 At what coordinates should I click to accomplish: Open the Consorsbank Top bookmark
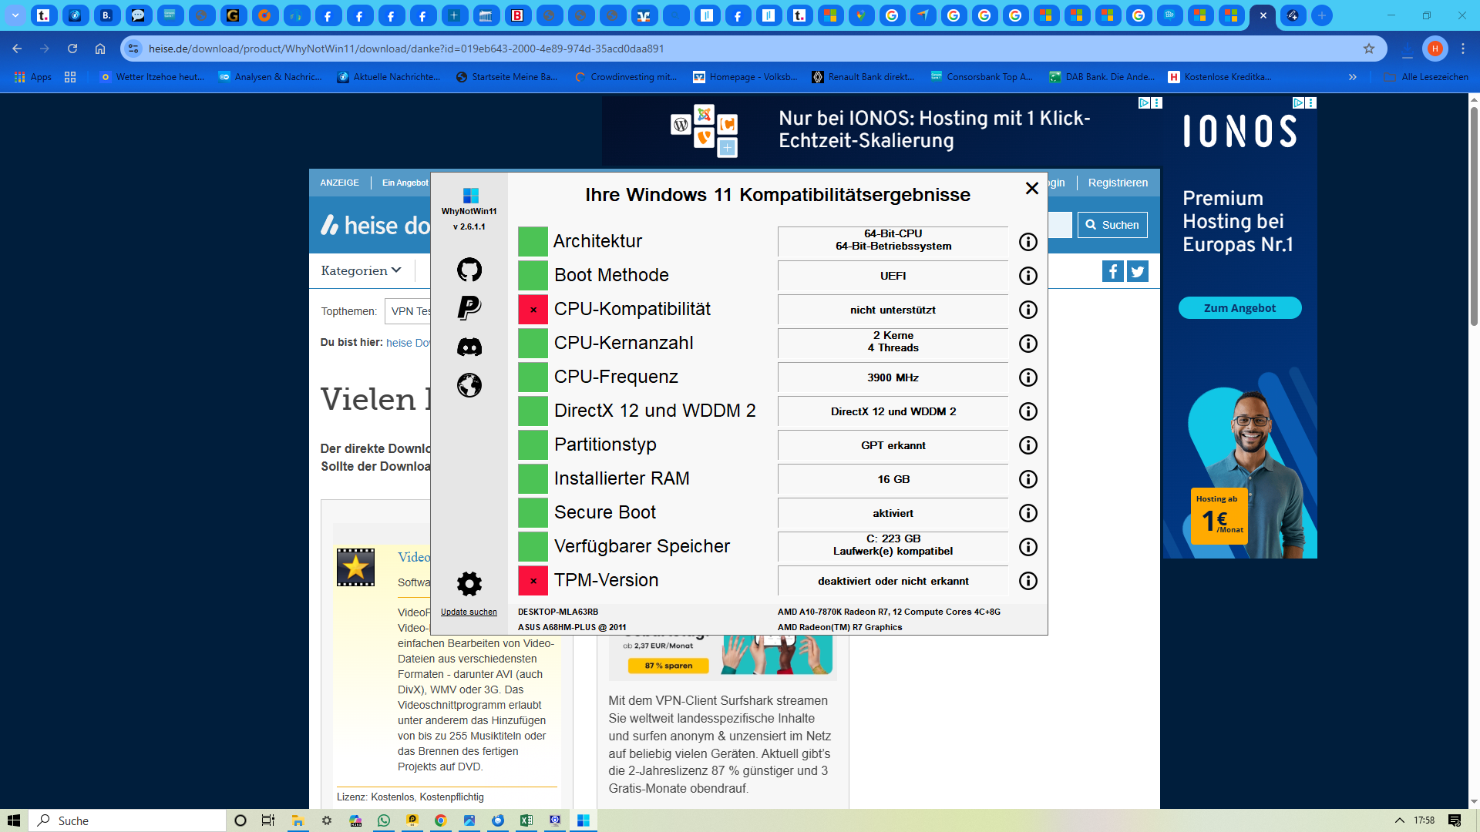[981, 77]
